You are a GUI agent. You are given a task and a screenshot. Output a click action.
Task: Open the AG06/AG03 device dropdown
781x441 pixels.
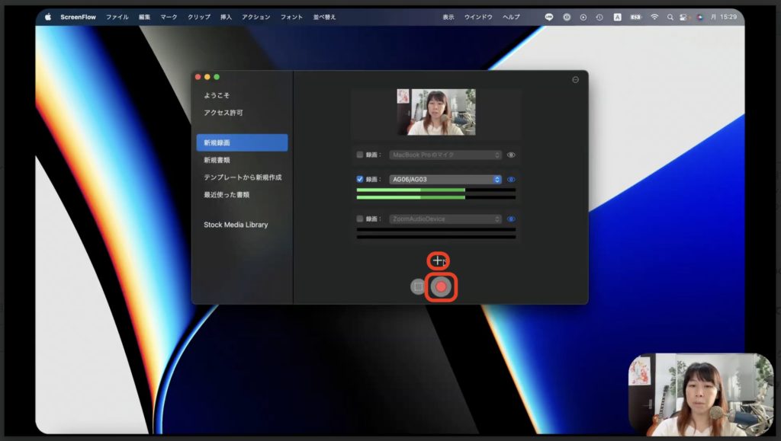click(x=445, y=180)
